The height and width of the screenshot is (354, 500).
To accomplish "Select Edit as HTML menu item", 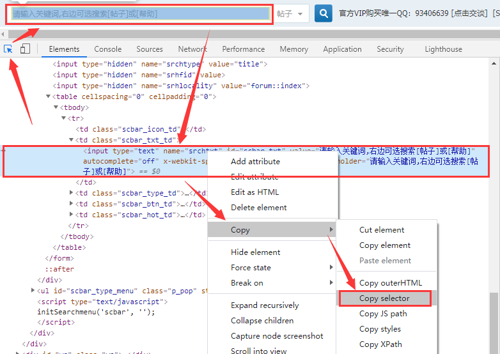I will tap(254, 192).
